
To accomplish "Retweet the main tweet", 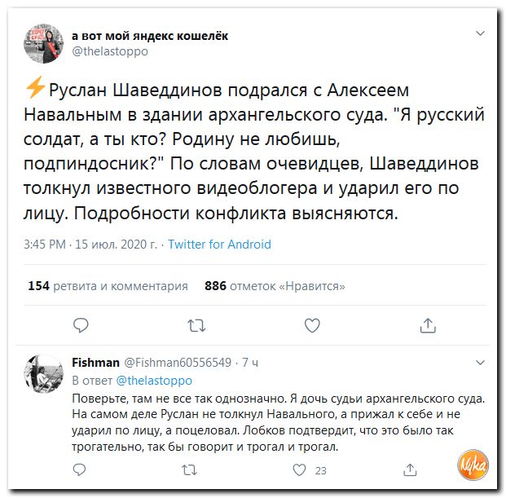I will click(x=196, y=326).
